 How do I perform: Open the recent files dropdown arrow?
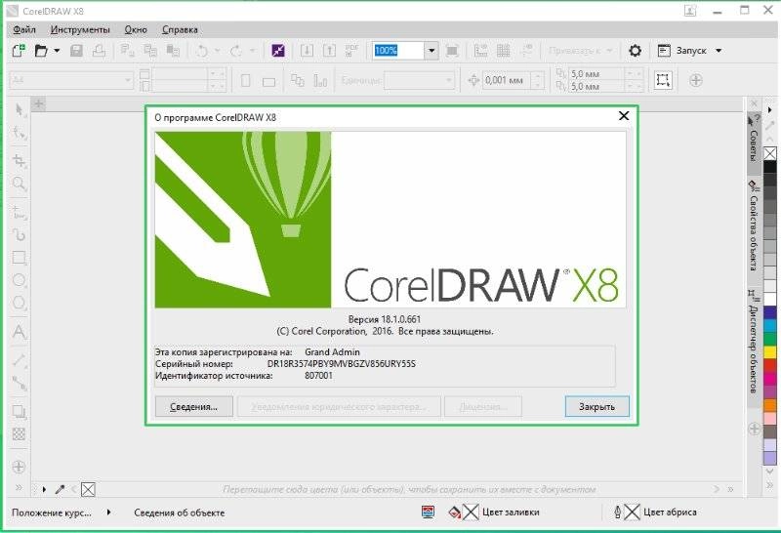tap(57, 51)
